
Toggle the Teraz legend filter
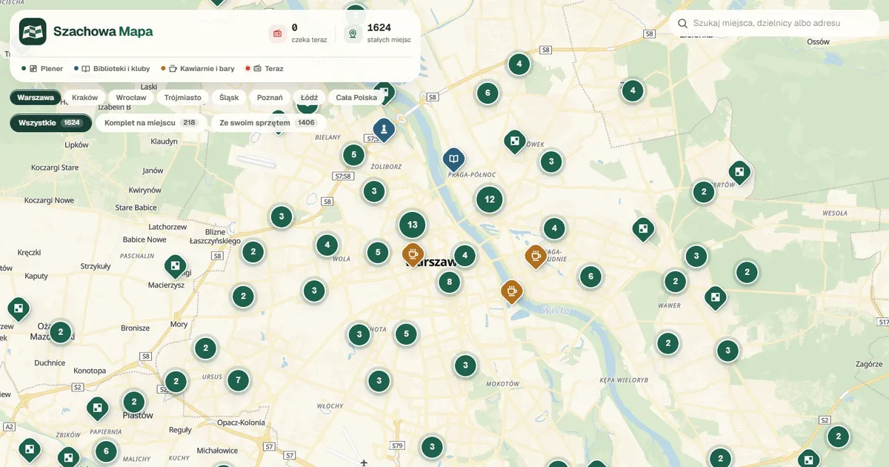click(x=264, y=69)
